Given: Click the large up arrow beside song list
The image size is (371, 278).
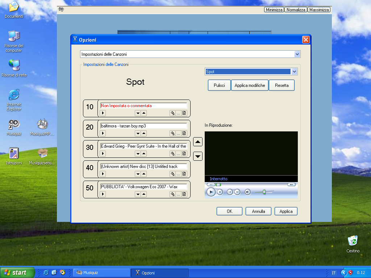Looking at the screenshot, I should (x=198, y=142).
